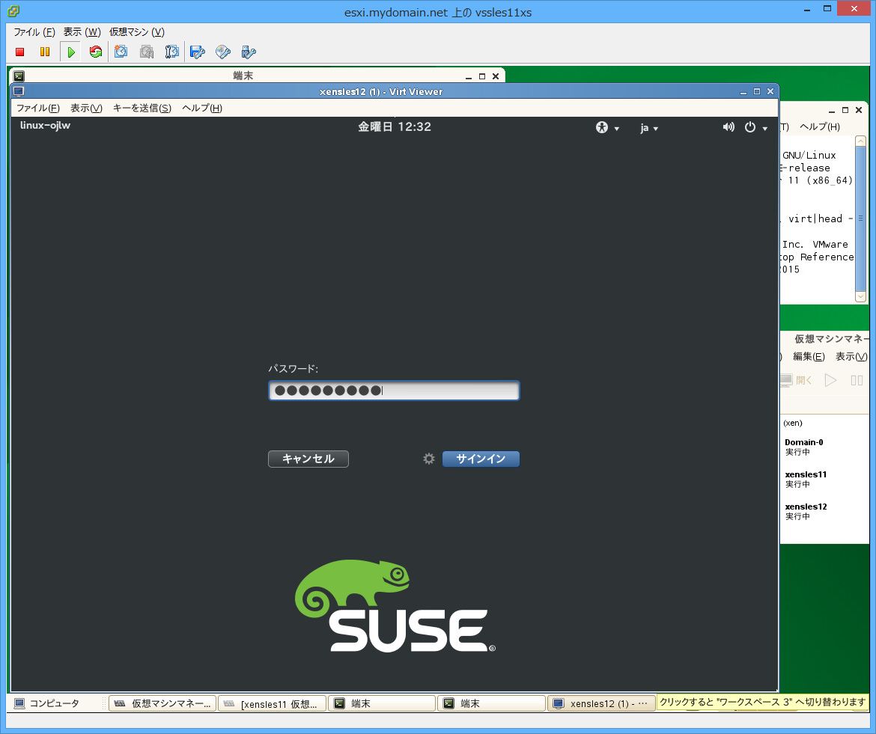Click the greyed 開く button in Virtual Machine Manager
The height and width of the screenshot is (734, 876).
pos(796,380)
